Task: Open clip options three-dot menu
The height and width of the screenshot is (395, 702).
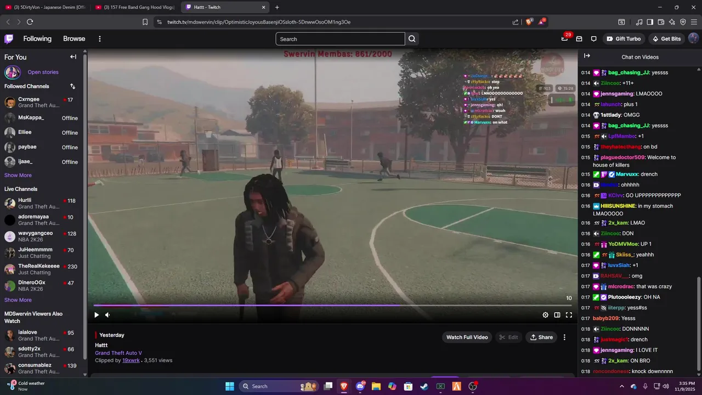Action: pos(564,337)
